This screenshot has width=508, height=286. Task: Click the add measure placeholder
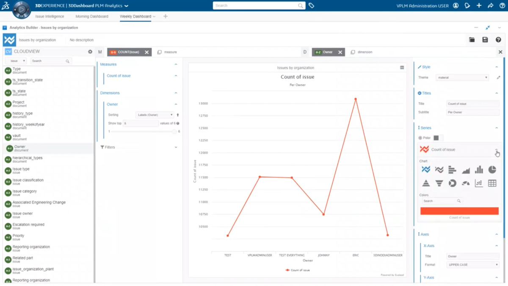tap(167, 52)
